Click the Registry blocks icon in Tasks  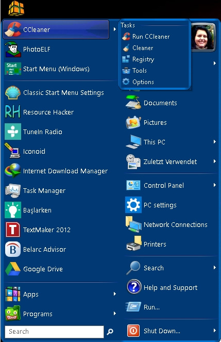click(126, 59)
